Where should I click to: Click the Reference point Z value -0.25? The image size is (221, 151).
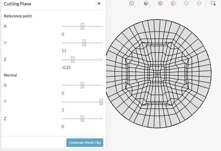pos(66,68)
